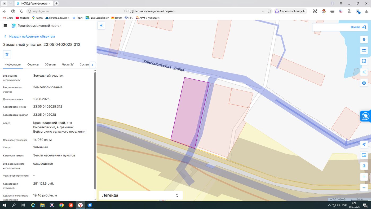Screen dimensions: 371x209
Task: Open the Карты bookmark
Action: (38, 18)
